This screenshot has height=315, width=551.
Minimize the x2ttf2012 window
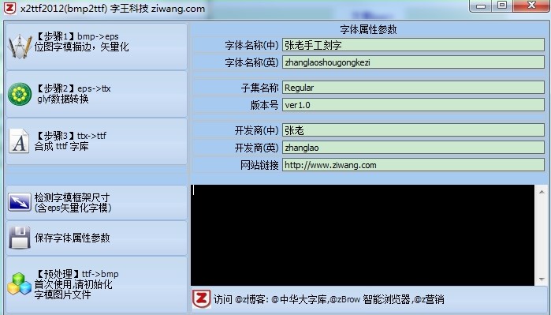(481, 6)
